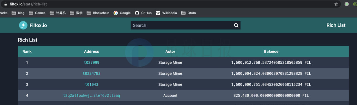
Task: Click the search magnifier icon
Action: pos(236,25)
